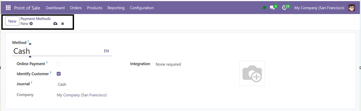Discard changes with the X icon
Screen dimensions: 361x111
click(x=63, y=24)
